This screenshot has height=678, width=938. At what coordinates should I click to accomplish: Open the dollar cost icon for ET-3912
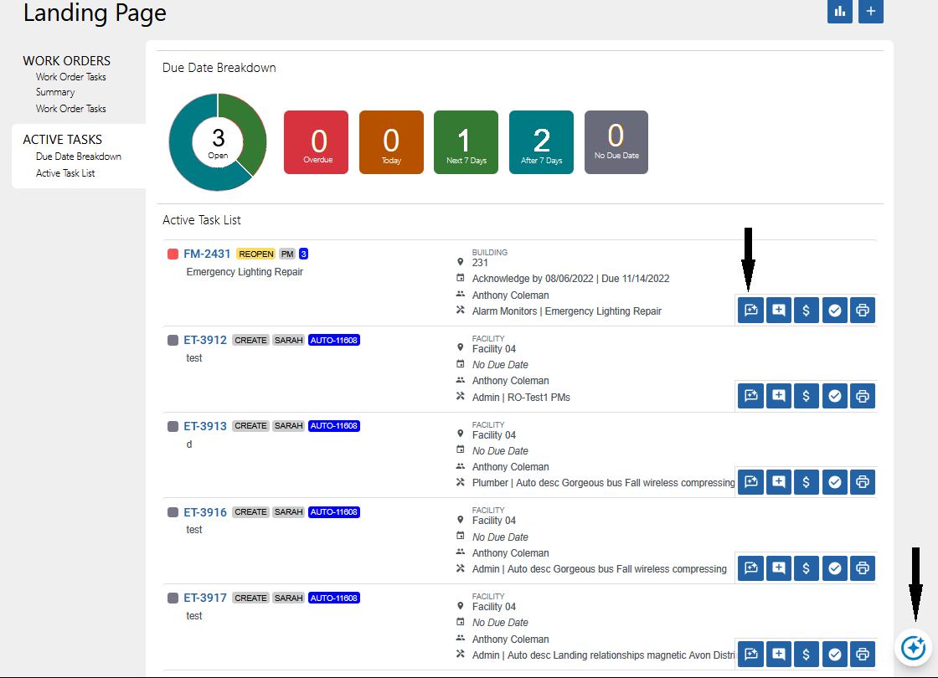tap(806, 395)
